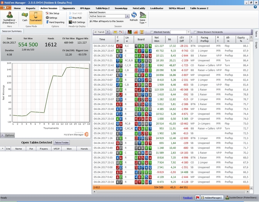
Task: Open HUD Settings
Action: (77, 22)
